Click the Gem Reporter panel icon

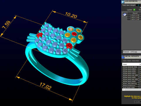[x=123, y=2]
